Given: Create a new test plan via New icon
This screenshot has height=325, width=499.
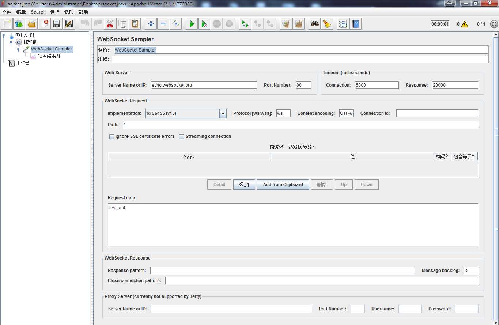Looking at the screenshot, I should click(x=7, y=24).
